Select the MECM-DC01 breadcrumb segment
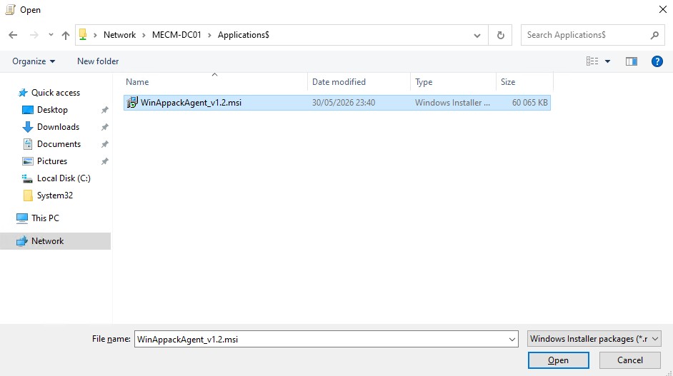This screenshot has width=673, height=376. [176, 35]
